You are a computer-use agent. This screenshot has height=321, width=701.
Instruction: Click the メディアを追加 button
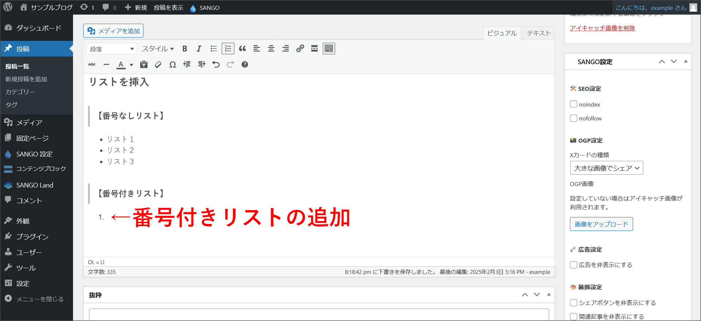[113, 31]
